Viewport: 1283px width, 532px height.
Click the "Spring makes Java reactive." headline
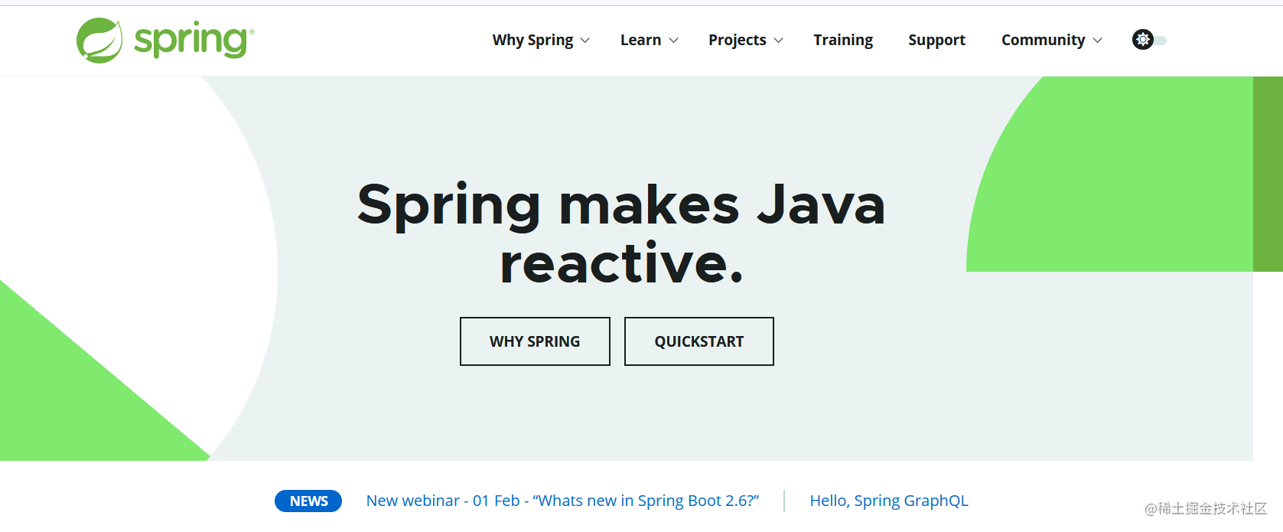click(x=621, y=234)
